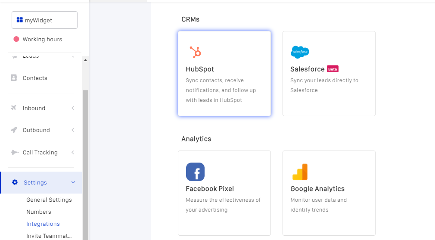The image size is (435, 240).
Task: Open Invite Teammates submenu item
Action: tap(49, 236)
